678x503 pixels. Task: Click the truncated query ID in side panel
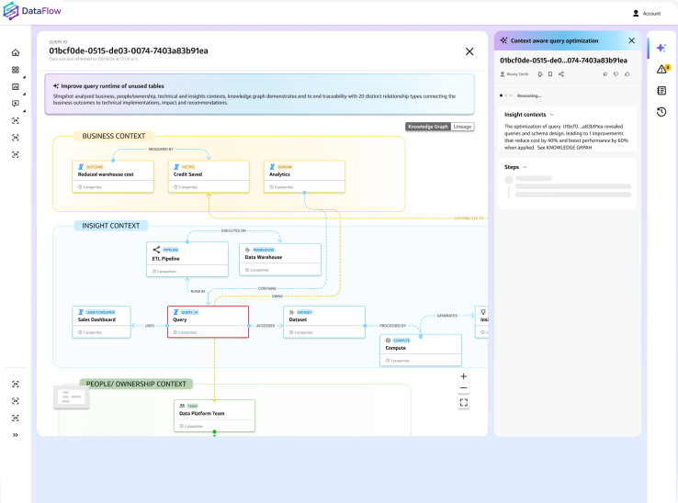coord(563,61)
